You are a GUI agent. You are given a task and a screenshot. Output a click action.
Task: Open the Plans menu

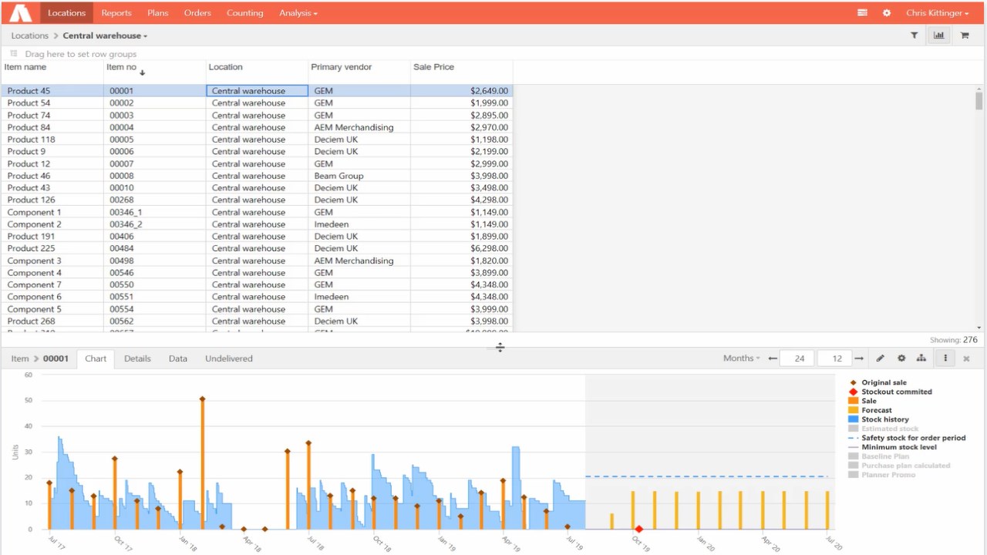point(157,13)
